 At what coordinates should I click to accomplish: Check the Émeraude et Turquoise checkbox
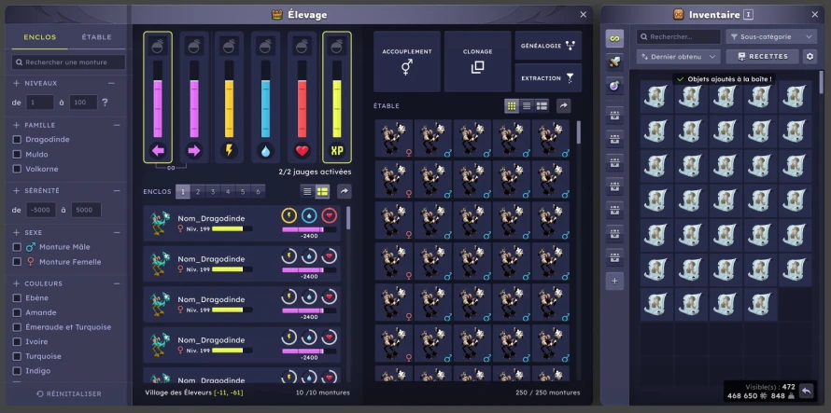[x=17, y=327]
